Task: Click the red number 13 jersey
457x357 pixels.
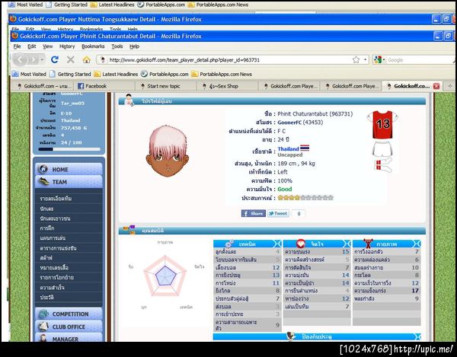Action: [382, 124]
